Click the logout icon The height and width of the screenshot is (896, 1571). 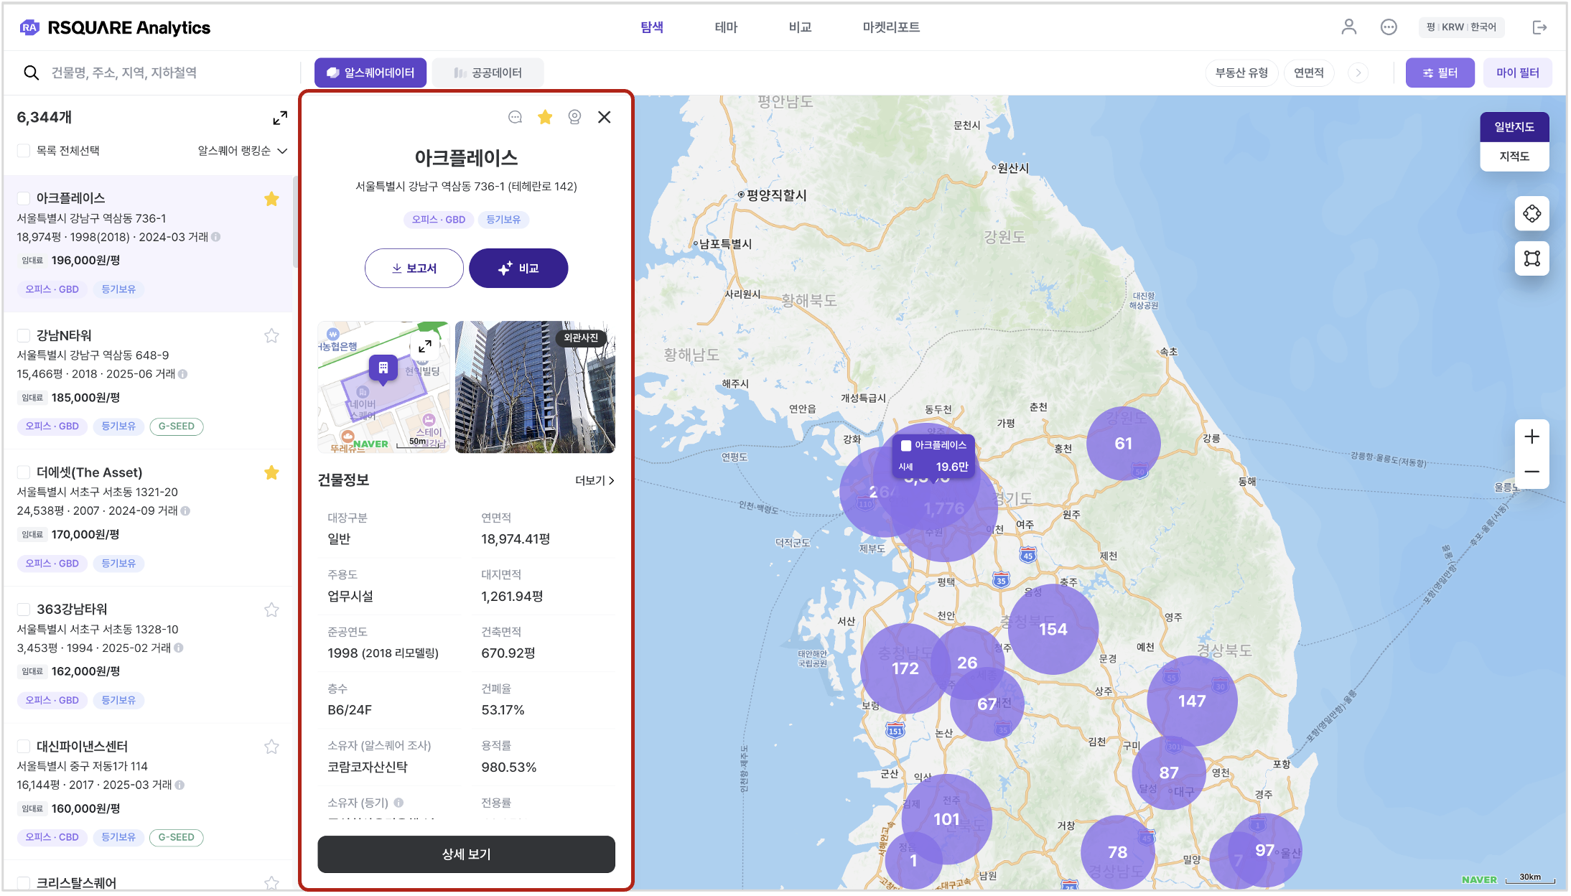click(1539, 27)
